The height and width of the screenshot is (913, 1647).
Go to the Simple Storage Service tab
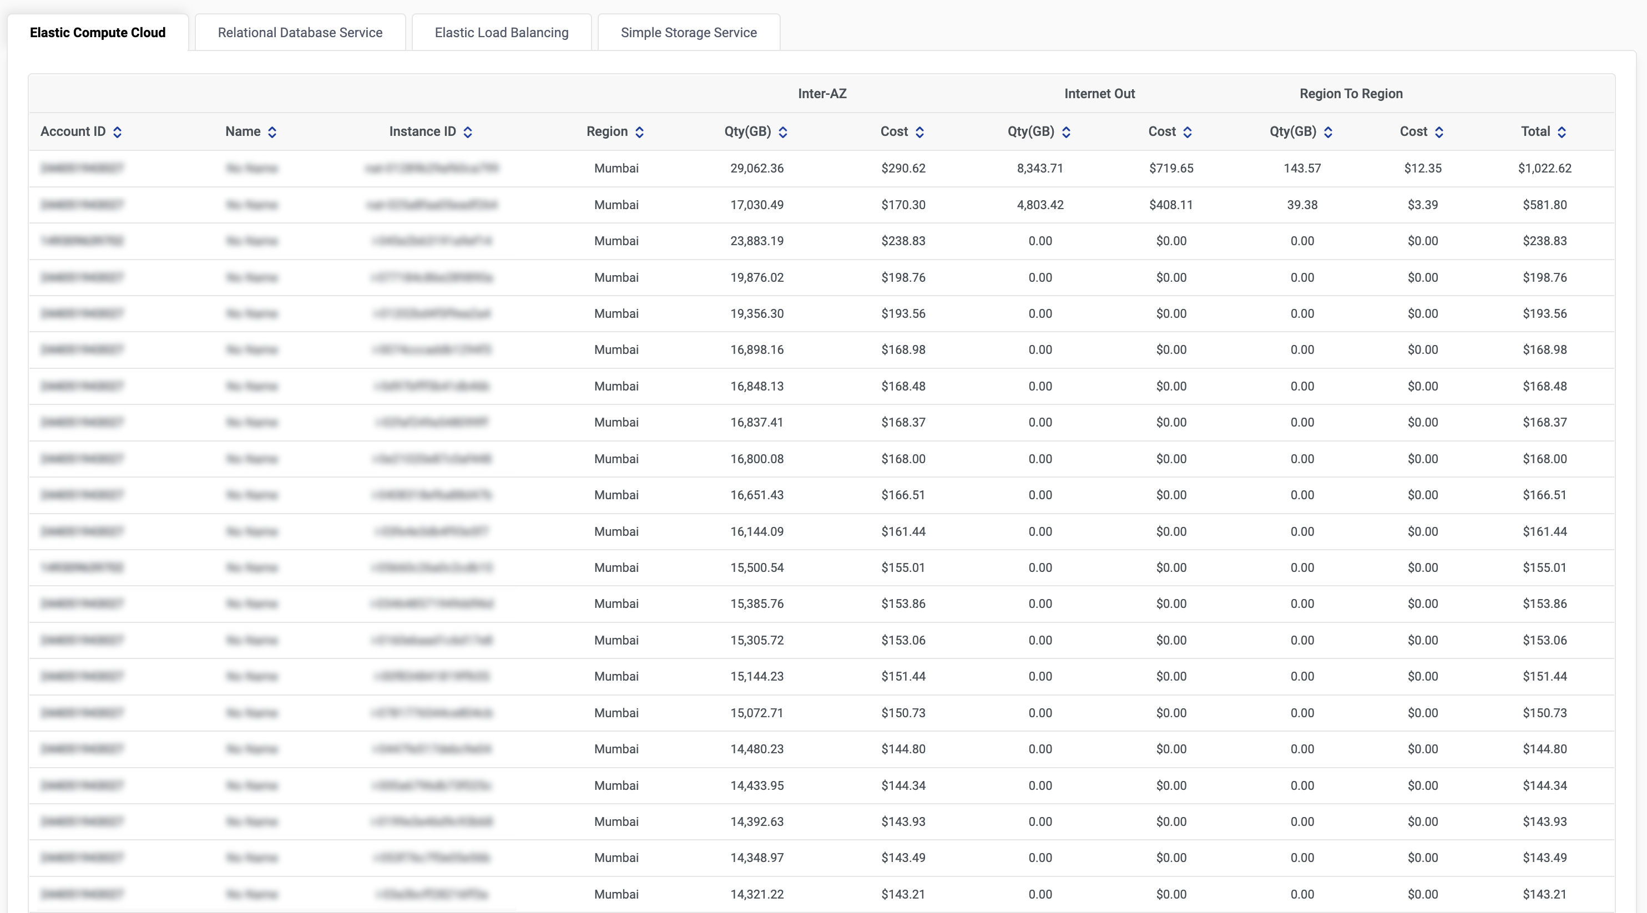tap(689, 33)
